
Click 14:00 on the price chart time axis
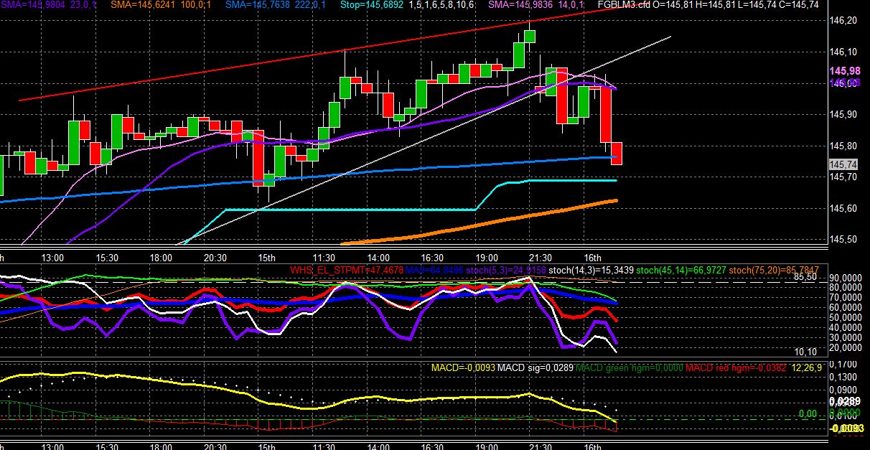[378, 258]
